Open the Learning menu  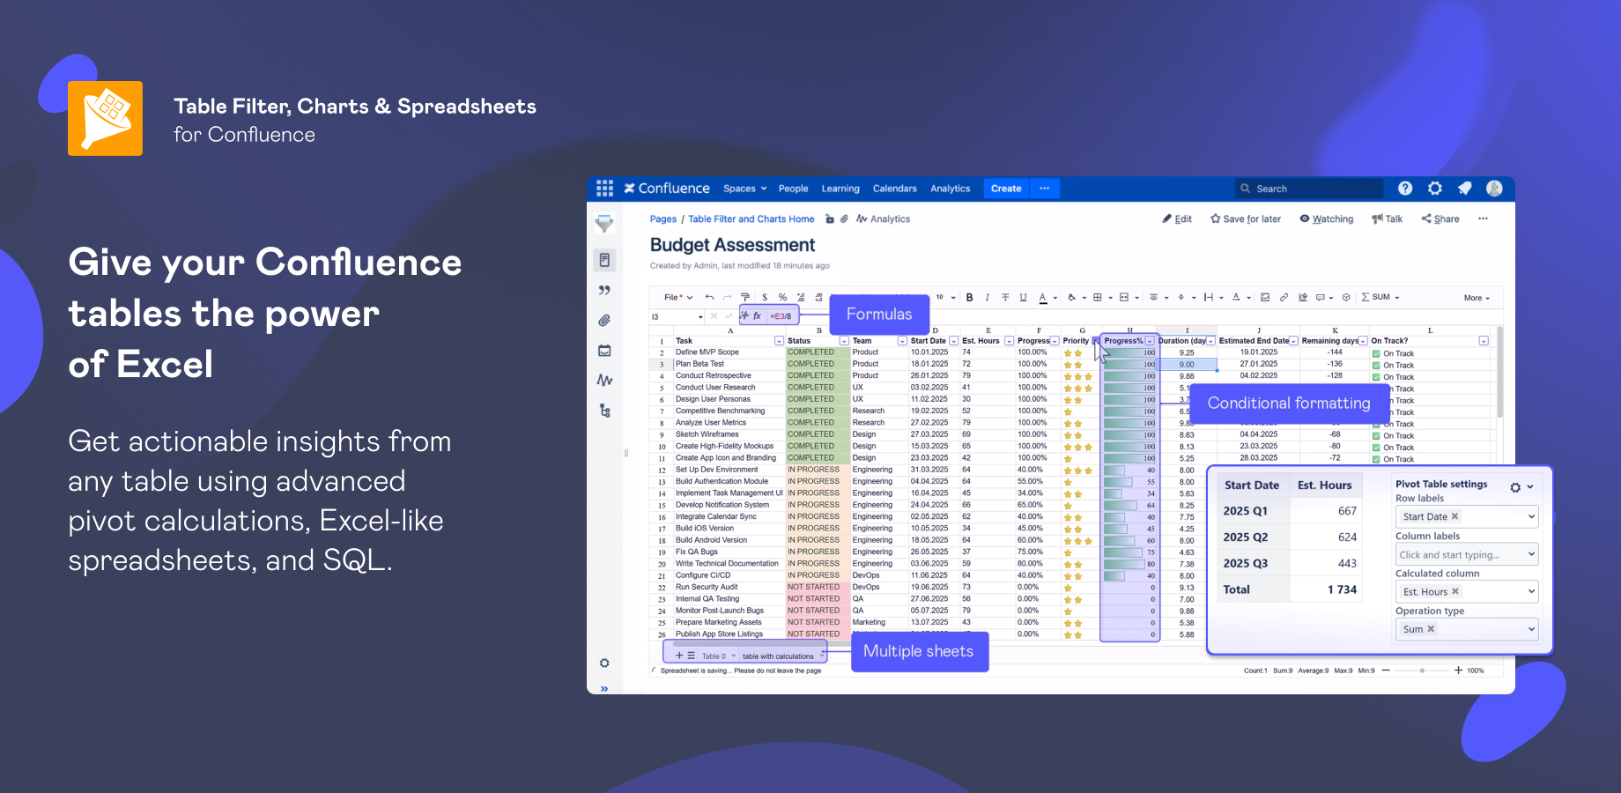(x=840, y=189)
